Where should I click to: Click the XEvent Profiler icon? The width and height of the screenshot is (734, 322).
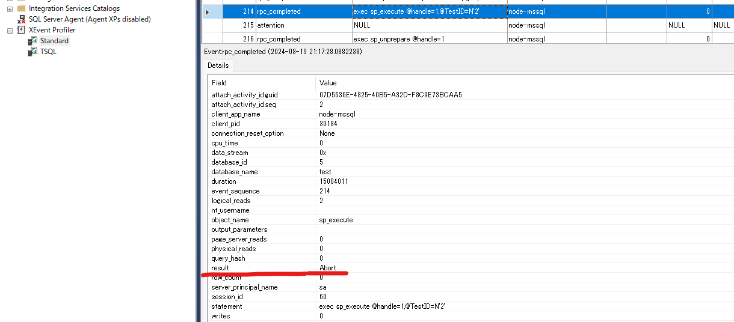click(x=21, y=30)
